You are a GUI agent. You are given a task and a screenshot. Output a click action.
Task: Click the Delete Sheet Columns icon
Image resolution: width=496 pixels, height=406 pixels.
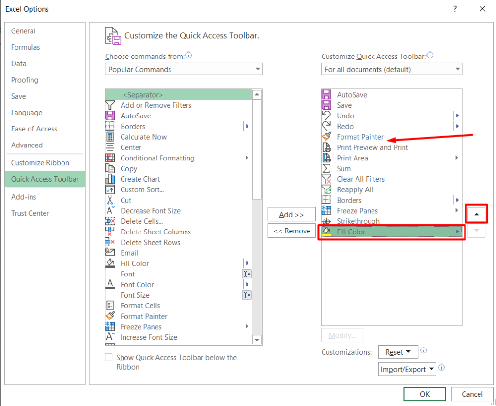110,232
